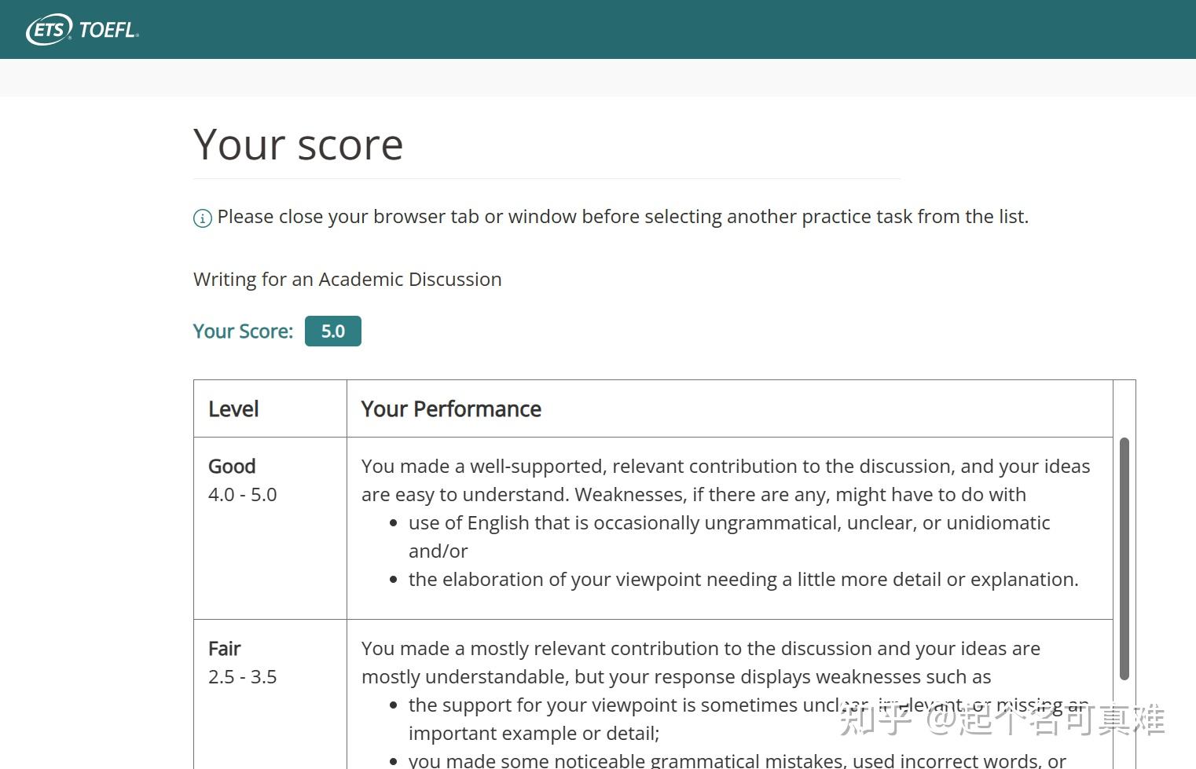Image resolution: width=1196 pixels, height=769 pixels.
Task: Click the "Your score" heading
Action: coord(299,145)
